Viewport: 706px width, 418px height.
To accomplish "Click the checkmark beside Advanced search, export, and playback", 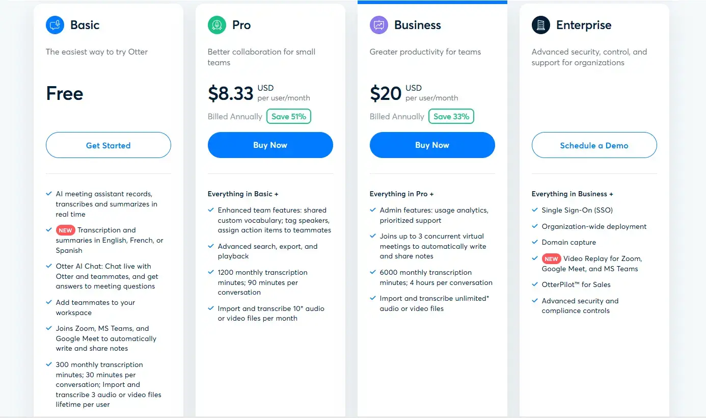I will [211, 246].
